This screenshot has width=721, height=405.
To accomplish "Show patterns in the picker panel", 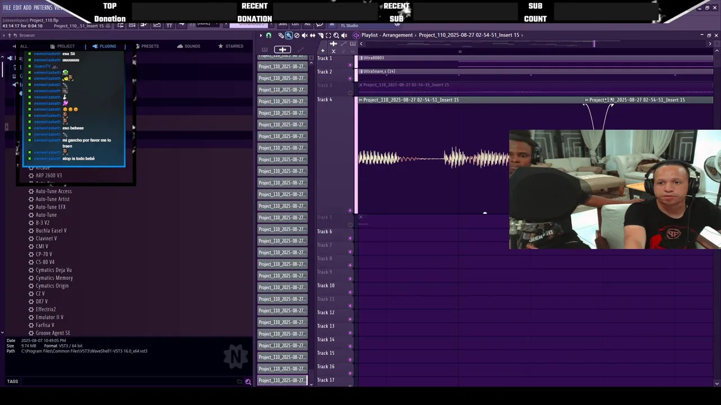I will [265, 49].
